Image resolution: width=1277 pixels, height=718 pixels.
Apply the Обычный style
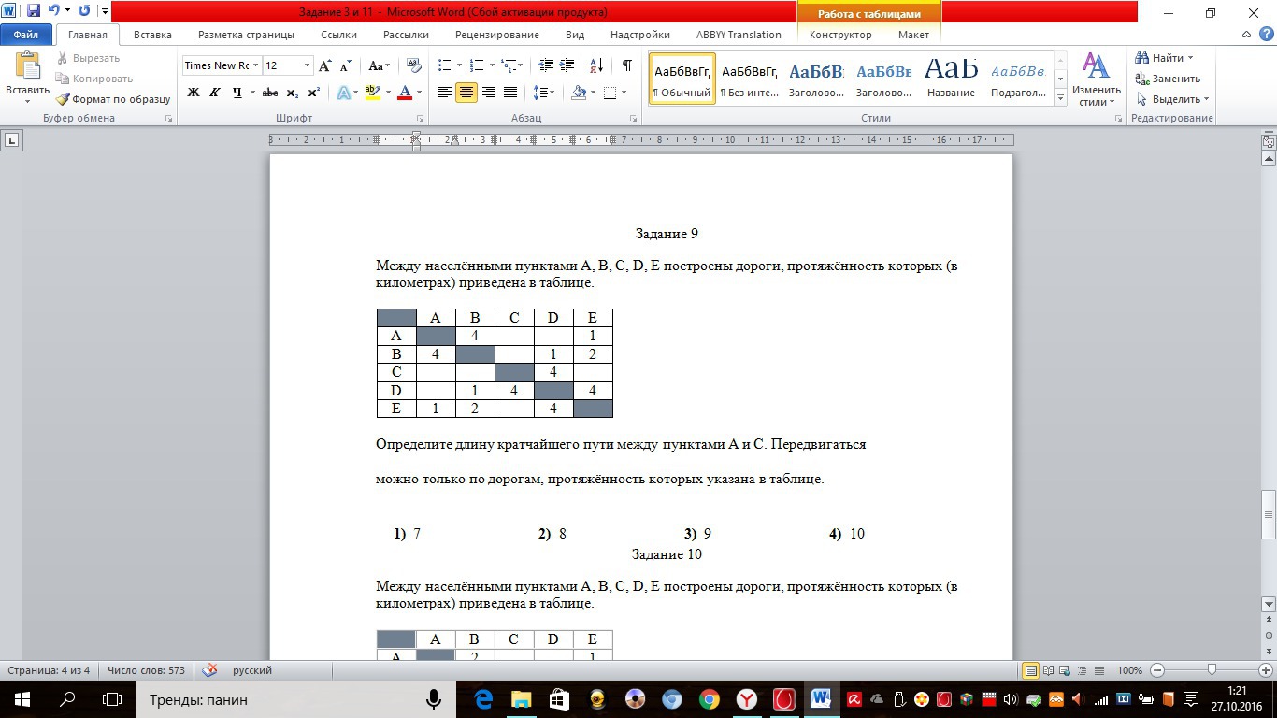tap(682, 79)
